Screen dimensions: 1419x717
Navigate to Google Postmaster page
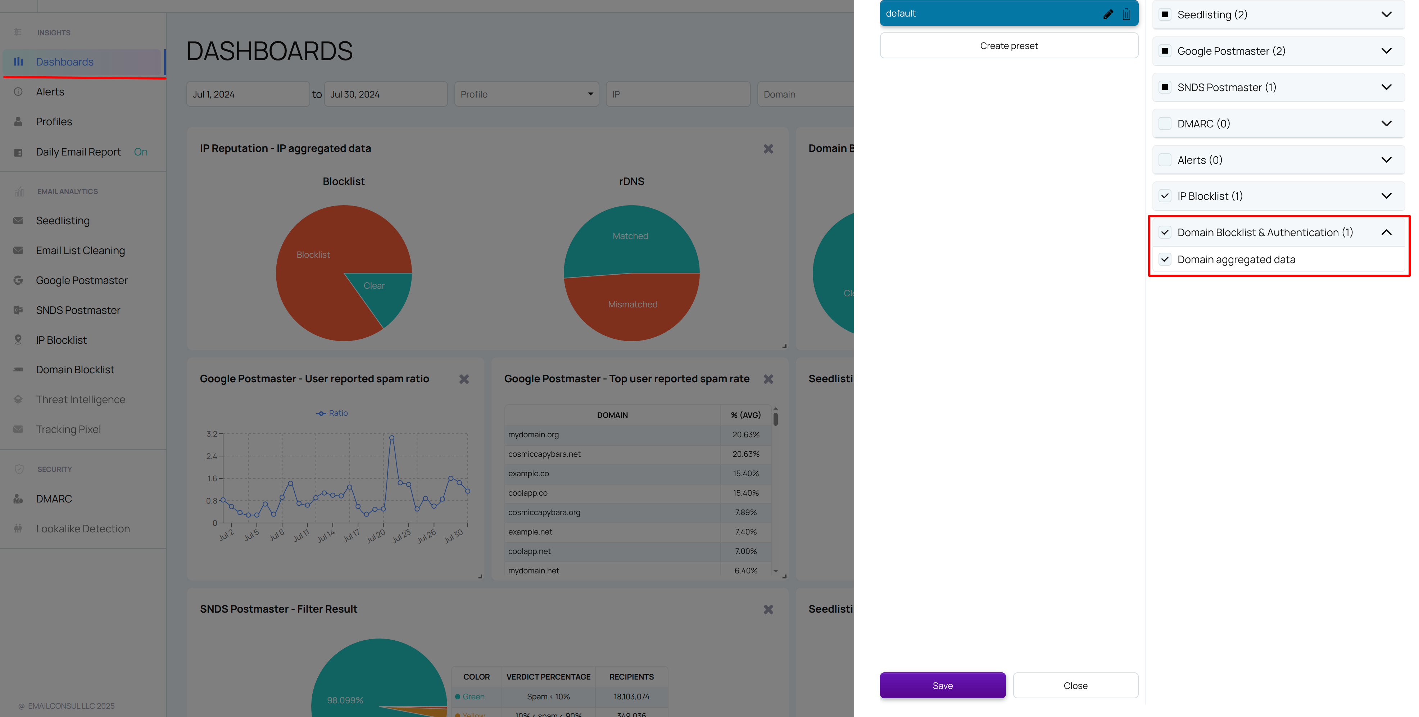click(82, 280)
